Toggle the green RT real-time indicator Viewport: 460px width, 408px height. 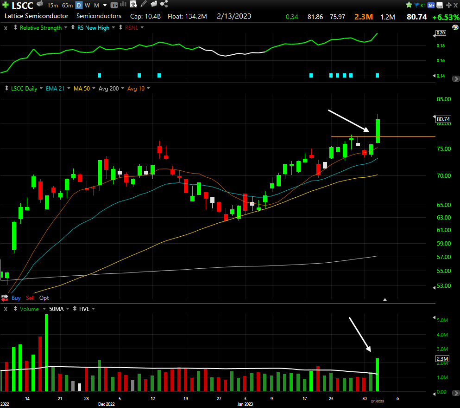[423, 5]
